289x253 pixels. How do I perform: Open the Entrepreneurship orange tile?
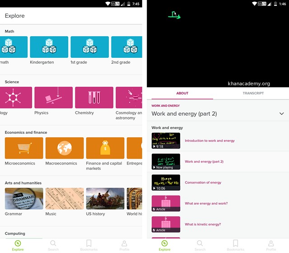click(135, 148)
